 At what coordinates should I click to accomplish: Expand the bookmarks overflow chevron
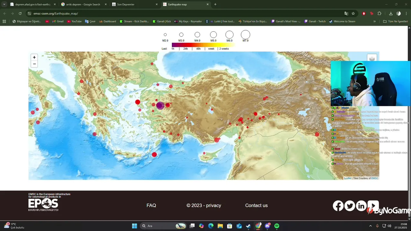(x=374, y=21)
